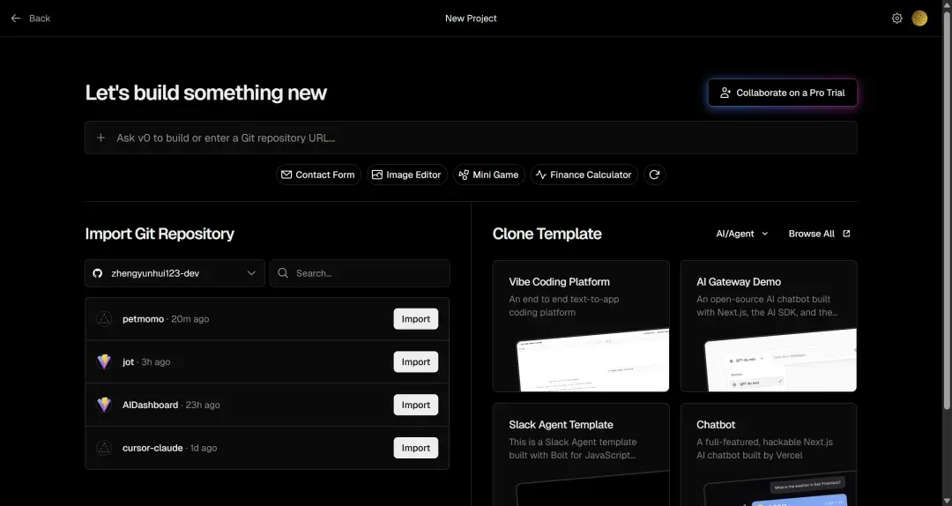Click the envelope icon on Contact Form chip

(286, 175)
